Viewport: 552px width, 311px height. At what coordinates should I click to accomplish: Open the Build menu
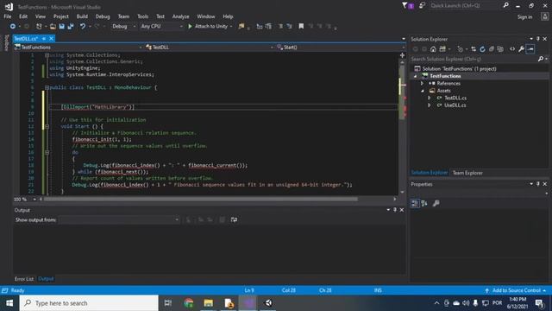coord(82,16)
